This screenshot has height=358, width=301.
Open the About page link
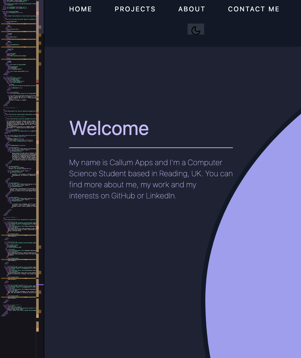pos(192,9)
